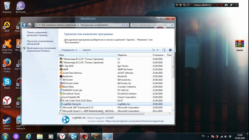Open Включение или отключение компонентов Windows
Screen dimensions: 249x140
tap(41, 49)
